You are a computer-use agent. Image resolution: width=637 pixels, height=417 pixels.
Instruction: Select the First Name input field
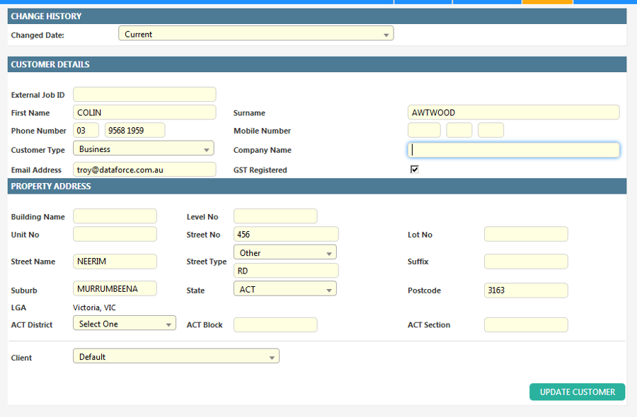pyautogui.click(x=144, y=112)
